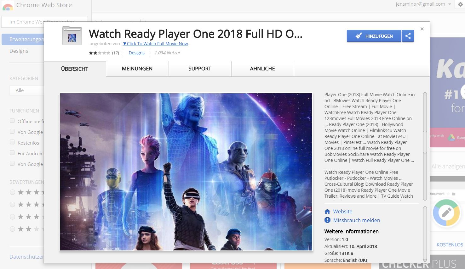Click the Missbrauch melden warning icon
The width and height of the screenshot is (465, 269).
[327, 220]
